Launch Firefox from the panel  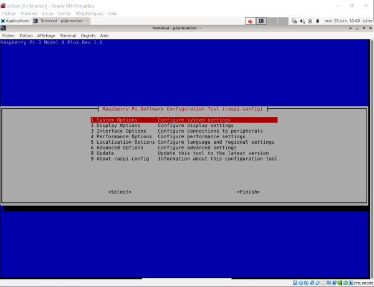pyautogui.click(x=250, y=21)
